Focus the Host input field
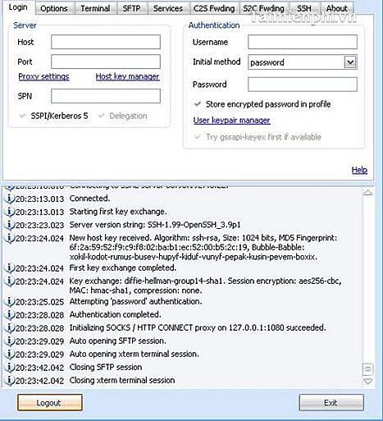This screenshot has width=383, height=421. click(x=106, y=42)
